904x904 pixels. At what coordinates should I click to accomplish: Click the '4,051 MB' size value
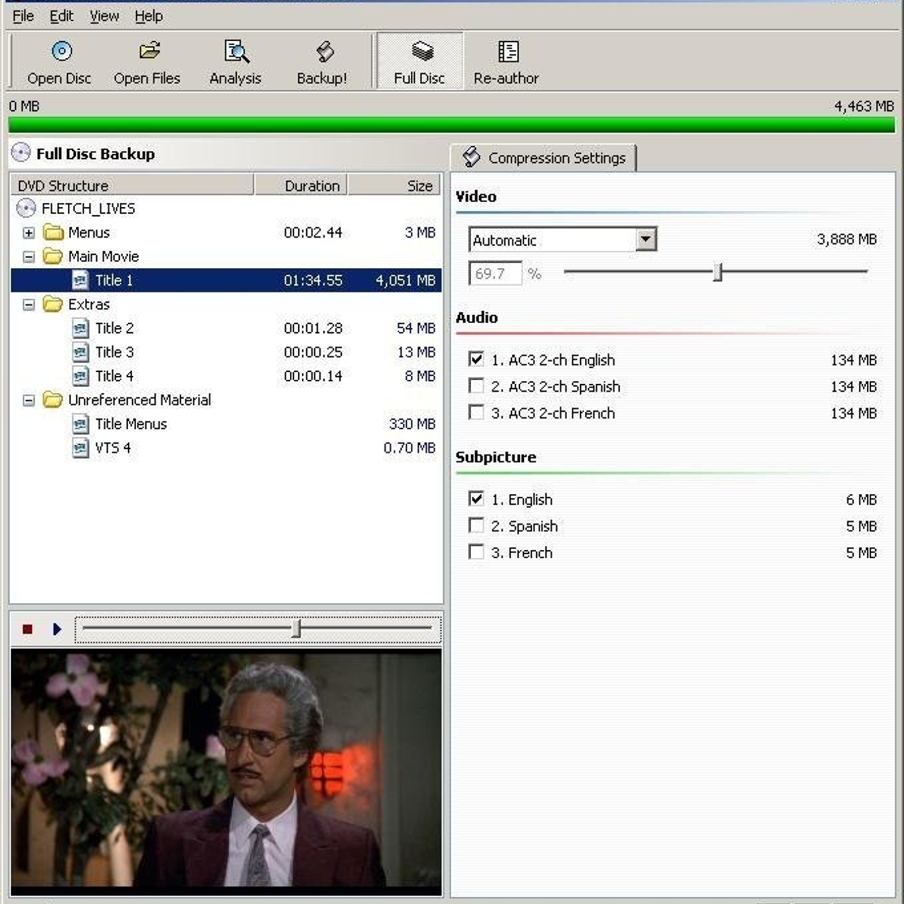(x=405, y=280)
